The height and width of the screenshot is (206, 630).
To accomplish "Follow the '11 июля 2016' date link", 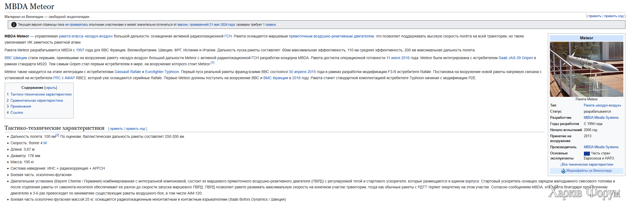I will pos(398,58).
